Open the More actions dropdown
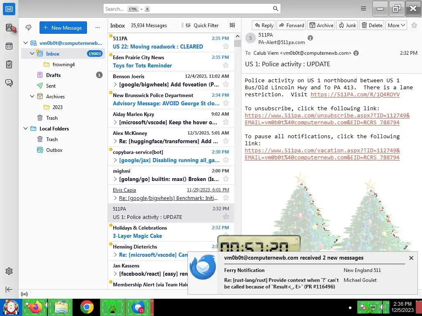This screenshot has width=422, height=316. (396, 25)
